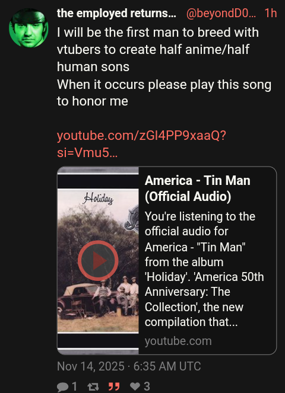Click the Holiday album cover thumbnail
Viewport: 285px width, 393px height.
(98, 260)
